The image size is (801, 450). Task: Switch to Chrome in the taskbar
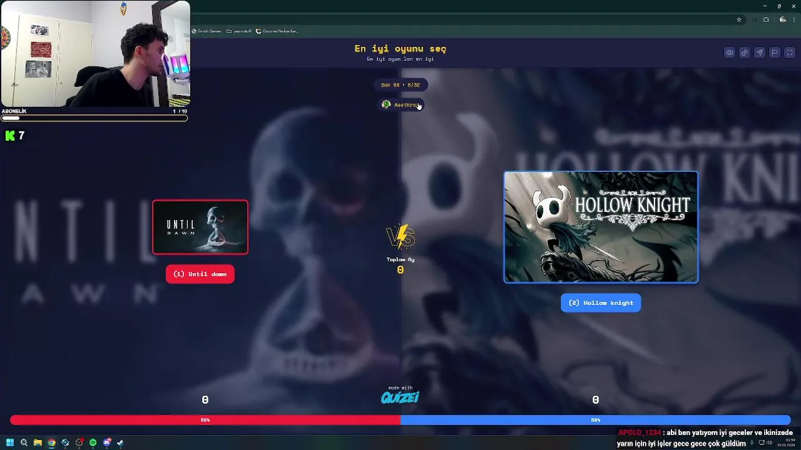pos(51,442)
